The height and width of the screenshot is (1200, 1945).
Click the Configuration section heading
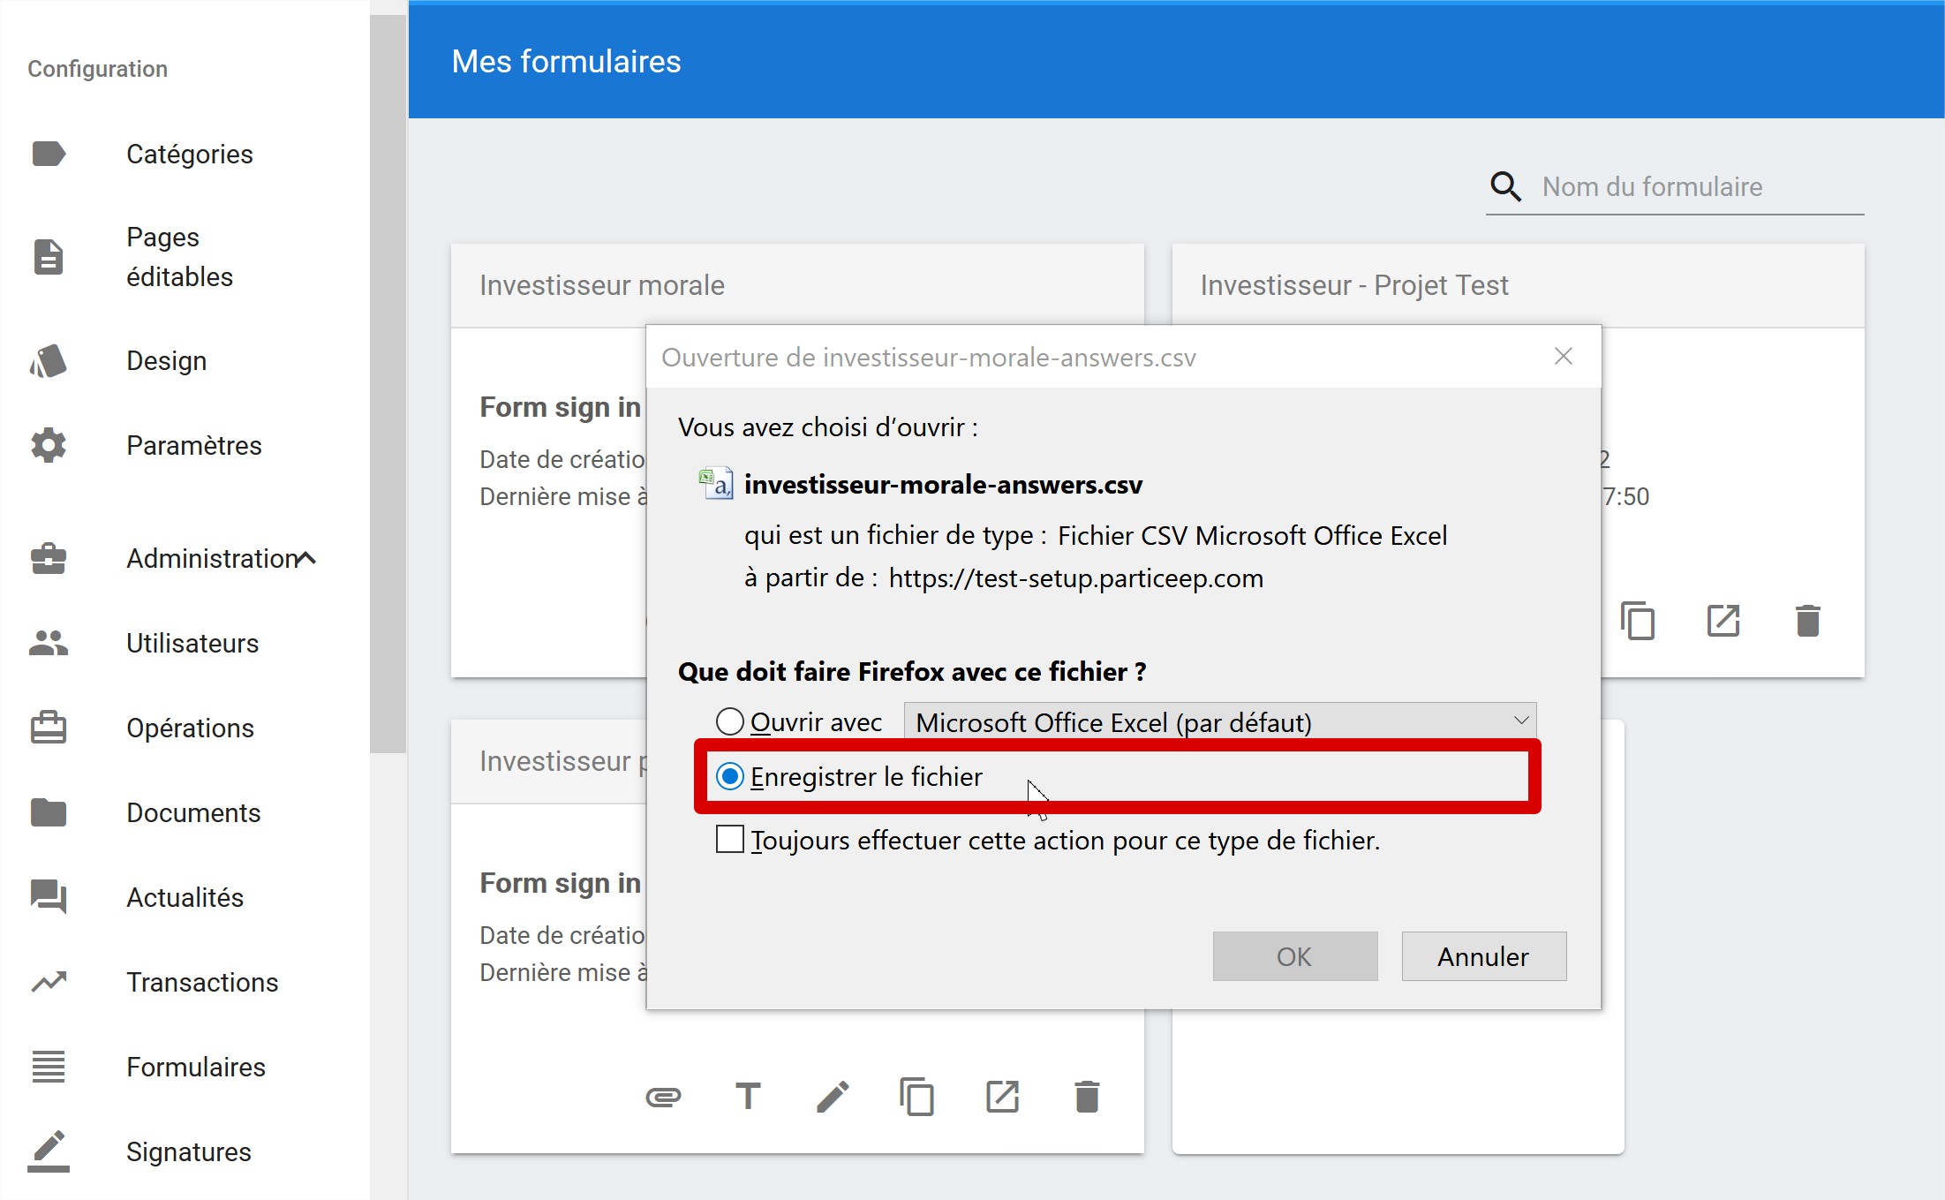97,69
